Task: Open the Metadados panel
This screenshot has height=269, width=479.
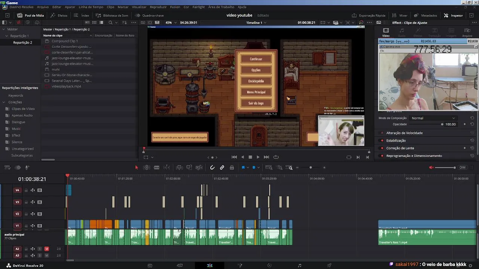Action: point(425,16)
